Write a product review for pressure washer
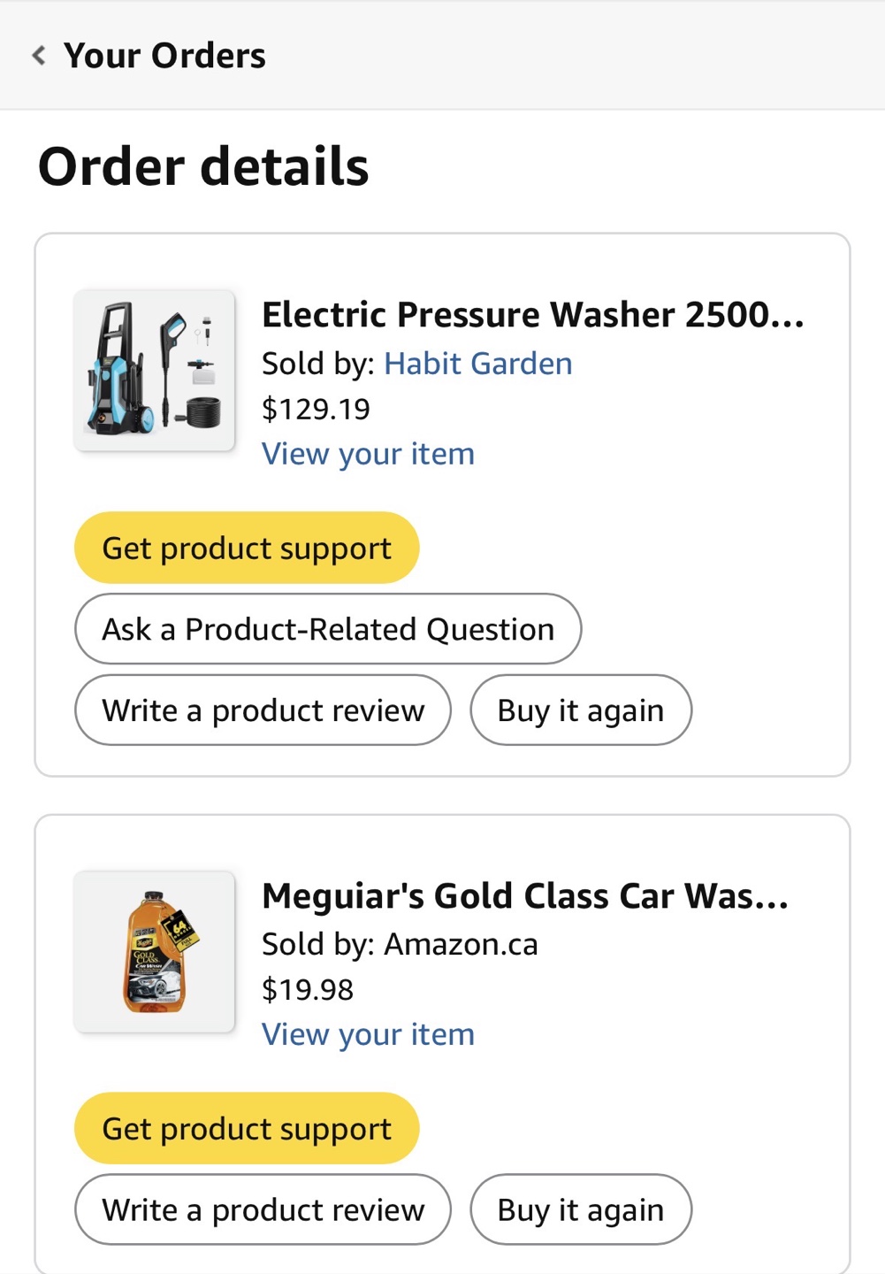 click(x=263, y=710)
